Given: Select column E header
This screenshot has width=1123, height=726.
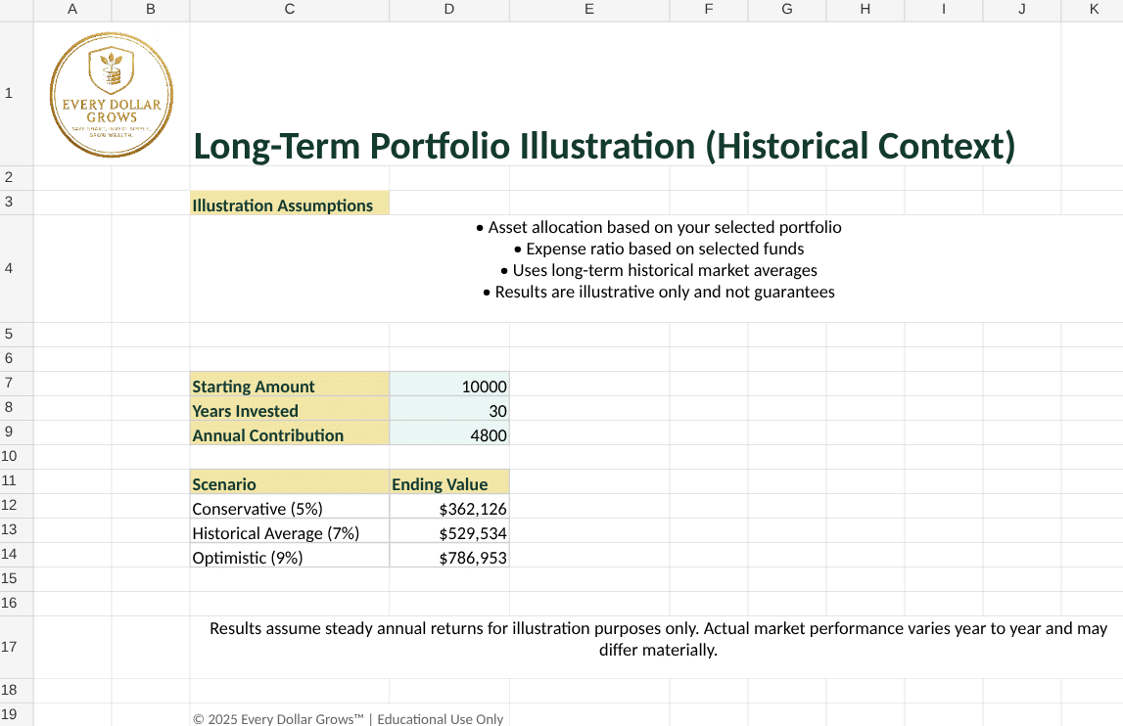Looking at the screenshot, I should click(589, 10).
